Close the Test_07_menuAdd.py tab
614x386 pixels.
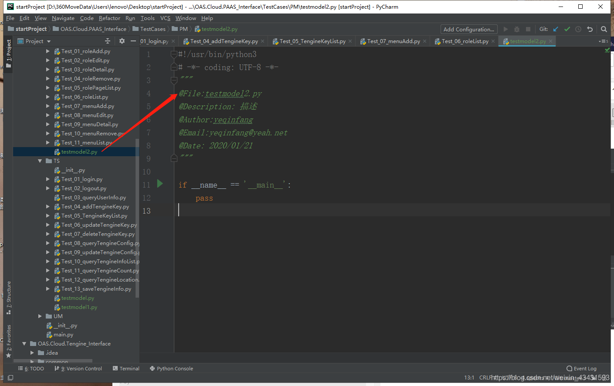pos(424,41)
